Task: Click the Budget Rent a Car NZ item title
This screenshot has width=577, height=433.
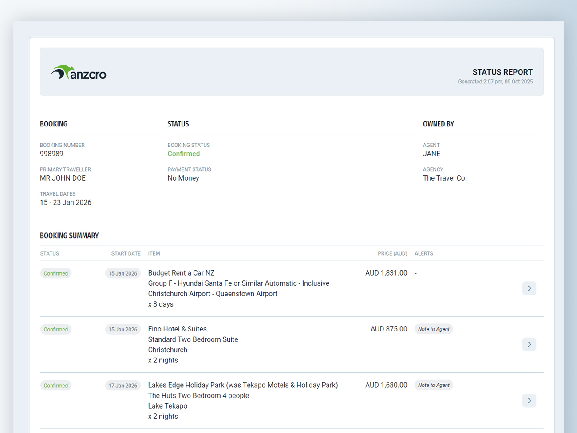Action: tap(181, 273)
